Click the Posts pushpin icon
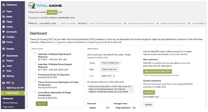This screenshot has width=208, height=112. (x=4, y=12)
